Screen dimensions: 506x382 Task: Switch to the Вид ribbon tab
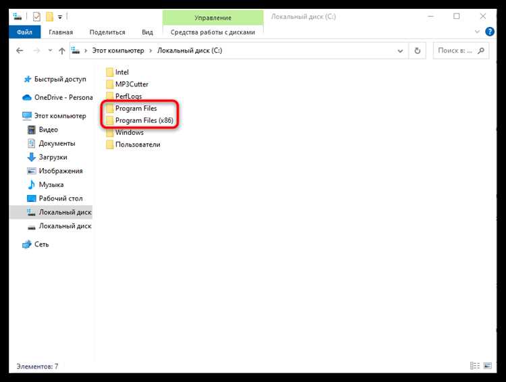point(147,32)
